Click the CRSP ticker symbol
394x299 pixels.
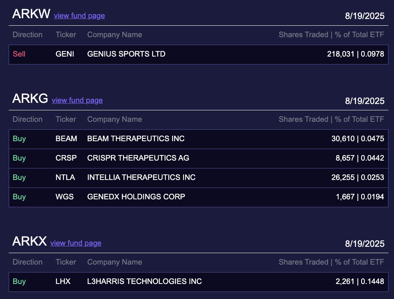pos(66,158)
